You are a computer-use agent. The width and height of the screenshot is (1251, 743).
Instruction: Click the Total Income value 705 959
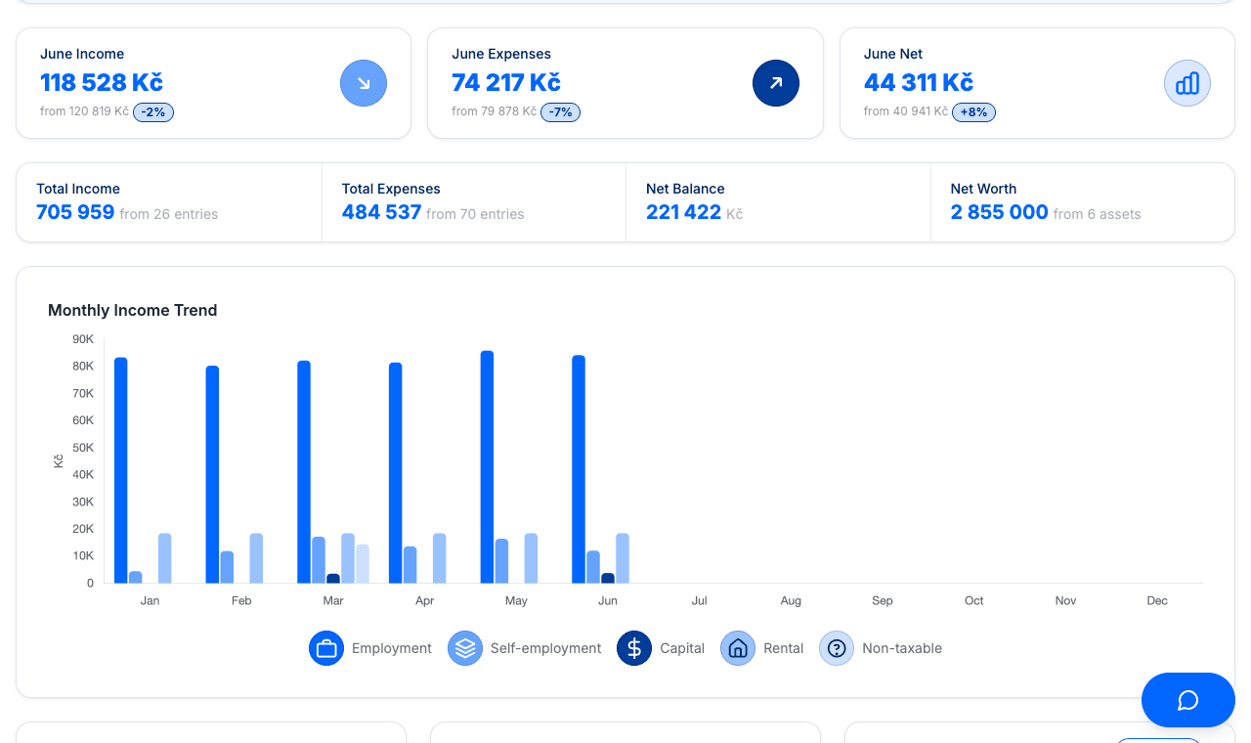click(75, 212)
